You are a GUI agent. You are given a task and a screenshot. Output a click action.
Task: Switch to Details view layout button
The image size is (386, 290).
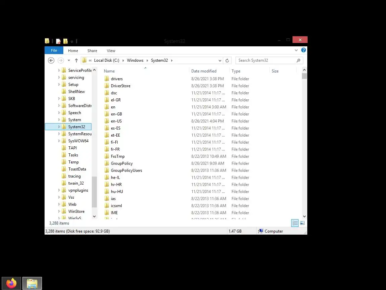(x=295, y=223)
